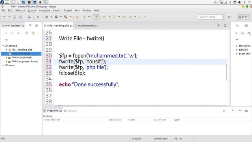Open the Project menu
This screenshot has width=252, height=142.
(68, 11)
